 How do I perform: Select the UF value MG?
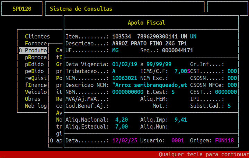pos(115,51)
